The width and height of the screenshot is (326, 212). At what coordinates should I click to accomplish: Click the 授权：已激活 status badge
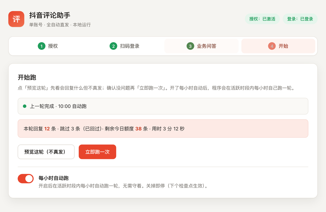point(262,19)
